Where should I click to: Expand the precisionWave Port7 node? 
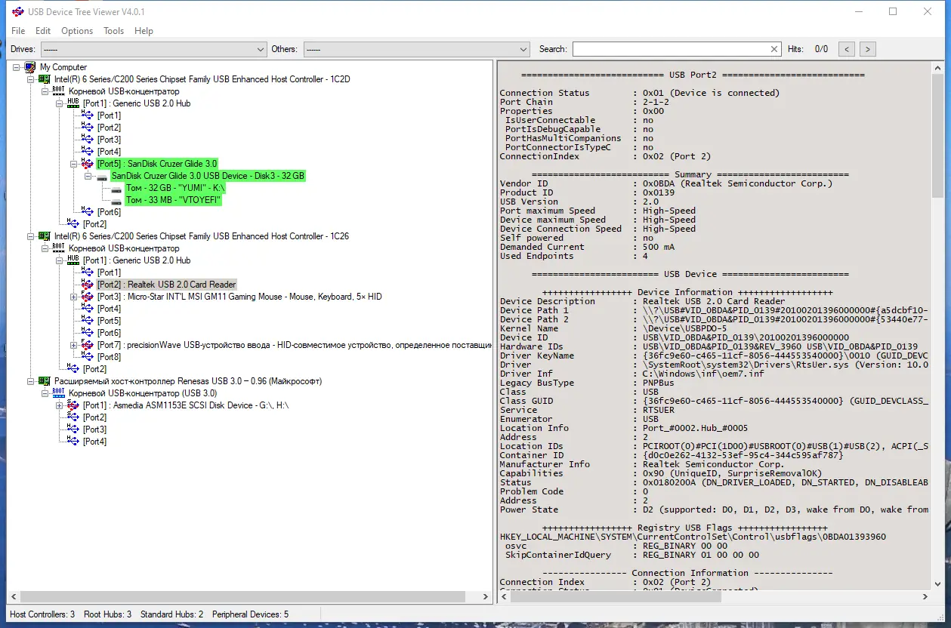pos(74,345)
